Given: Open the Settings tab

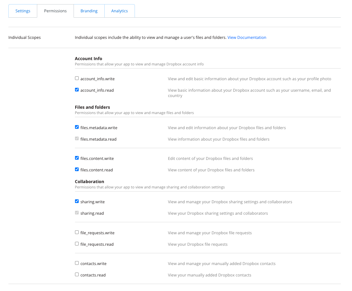Looking at the screenshot, I should pyautogui.click(x=23, y=11).
